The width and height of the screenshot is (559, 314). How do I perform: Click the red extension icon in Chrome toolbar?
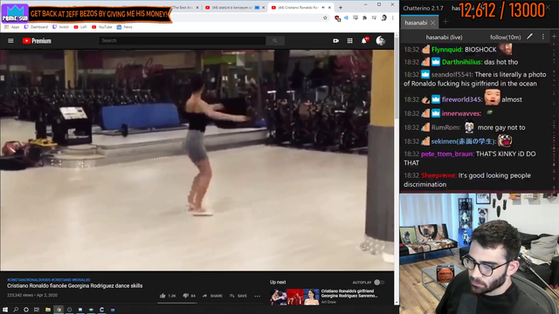(x=337, y=17)
